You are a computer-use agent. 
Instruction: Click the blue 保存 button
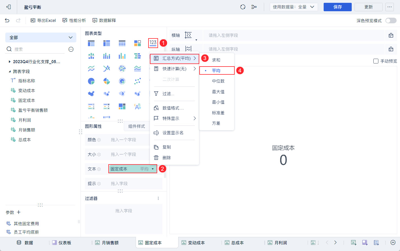pyautogui.click(x=337, y=7)
